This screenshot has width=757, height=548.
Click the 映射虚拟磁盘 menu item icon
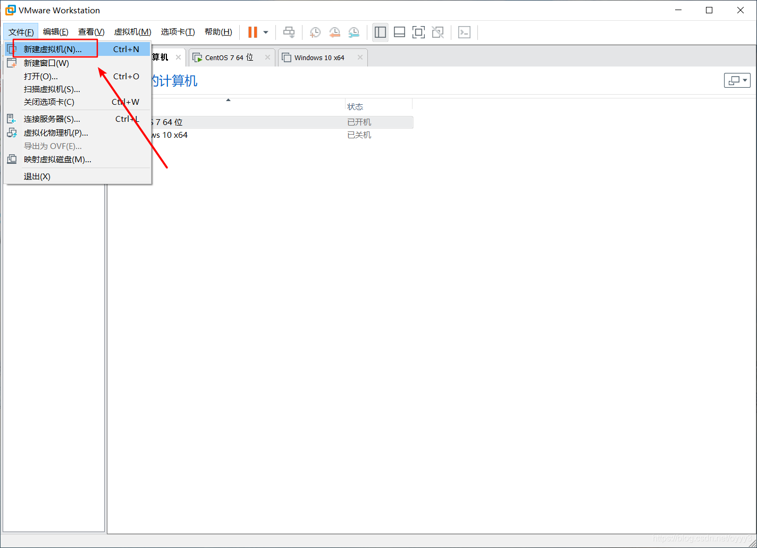[x=12, y=159]
